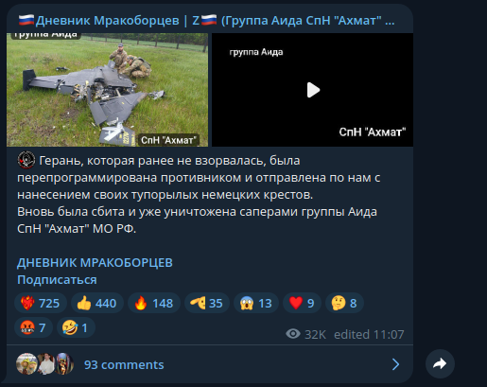Click the Подписаться subscribe link
The height and width of the screenshot is (387, 487).
tap(57, 280)
